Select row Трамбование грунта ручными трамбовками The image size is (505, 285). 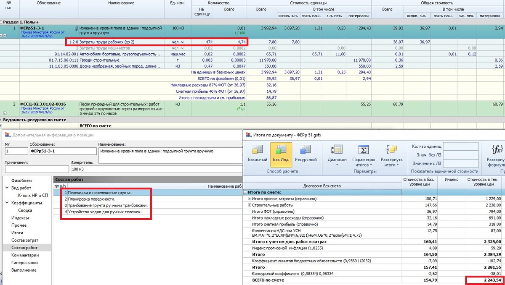148,205
